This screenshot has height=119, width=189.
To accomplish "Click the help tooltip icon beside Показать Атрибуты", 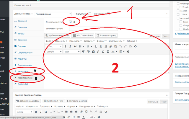I will (x=74, y=22).
